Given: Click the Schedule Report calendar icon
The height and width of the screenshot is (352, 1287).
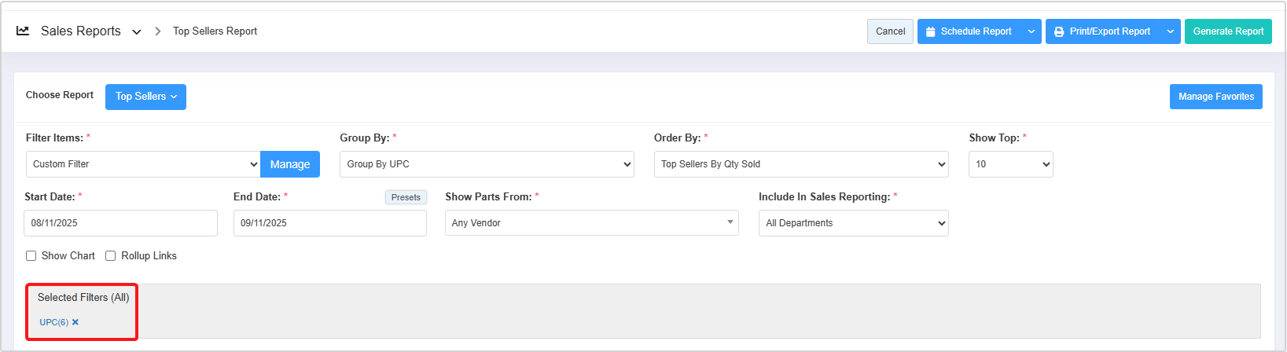Looking at the screenshot, I should (x=931, y=31).
